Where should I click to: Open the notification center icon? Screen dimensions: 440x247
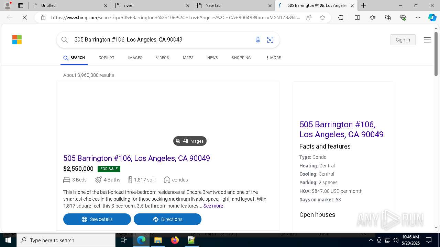click(429, 240)
